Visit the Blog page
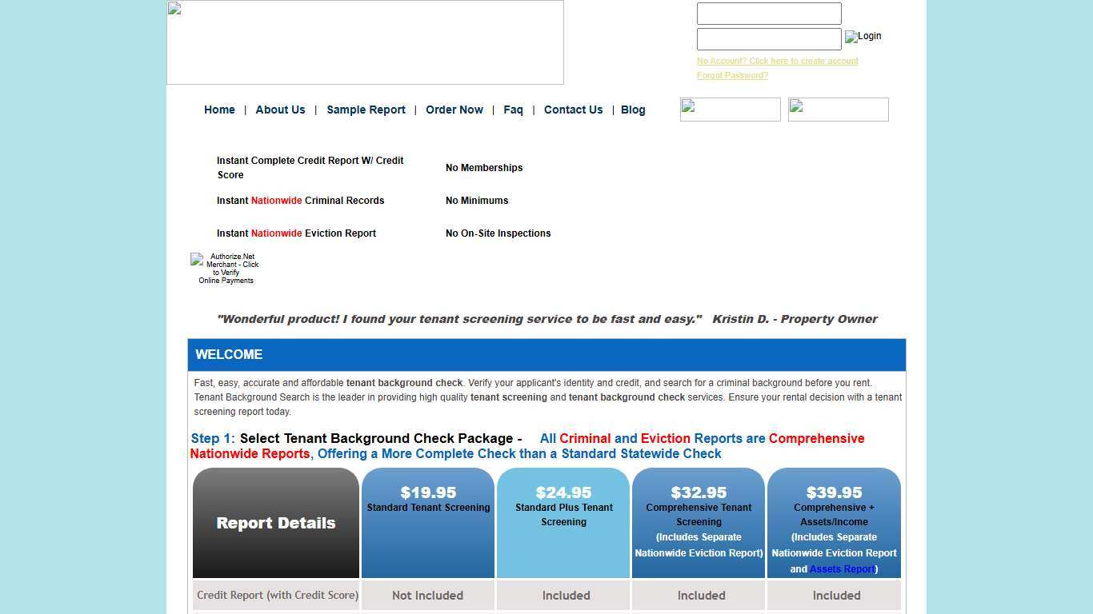Image resolution: width=1093 pixels, height=614 pixels. click(633, 110)
